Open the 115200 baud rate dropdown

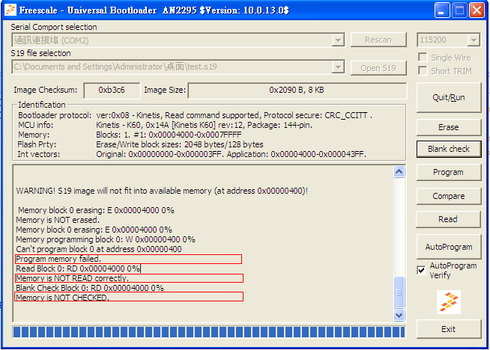474,40
